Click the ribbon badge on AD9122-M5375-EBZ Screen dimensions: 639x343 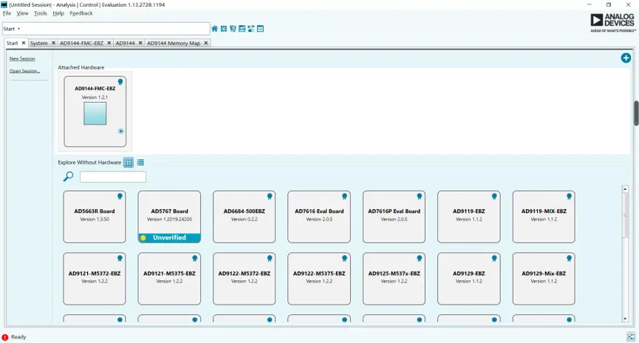click(344, 259)
